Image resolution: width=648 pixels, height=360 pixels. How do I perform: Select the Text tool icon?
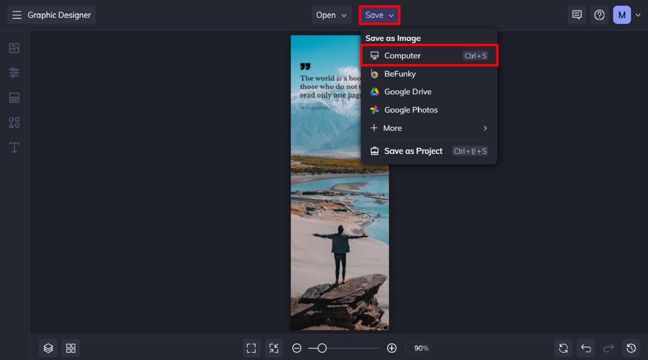14,147
